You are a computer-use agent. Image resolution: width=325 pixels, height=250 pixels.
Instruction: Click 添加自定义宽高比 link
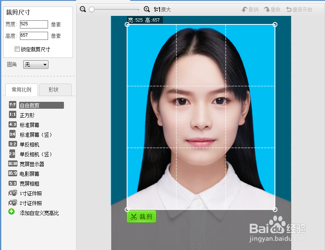(x=40, y=213)
